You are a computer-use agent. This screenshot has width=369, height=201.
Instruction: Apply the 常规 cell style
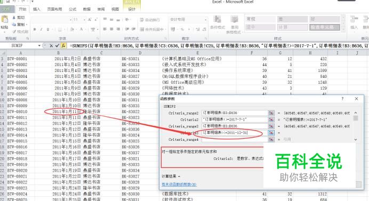[260, 19]
